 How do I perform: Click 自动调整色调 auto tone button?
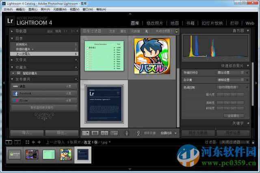coord(227,87)
